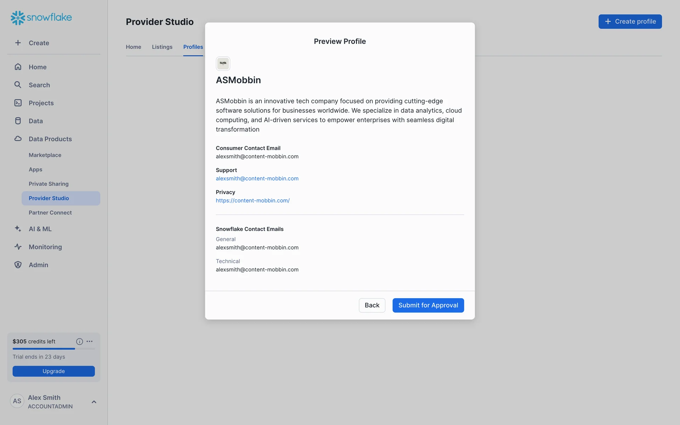Switch to the Listings tab

162,47
